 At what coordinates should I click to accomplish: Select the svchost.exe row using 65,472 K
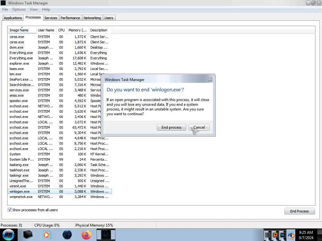(54, 127)
